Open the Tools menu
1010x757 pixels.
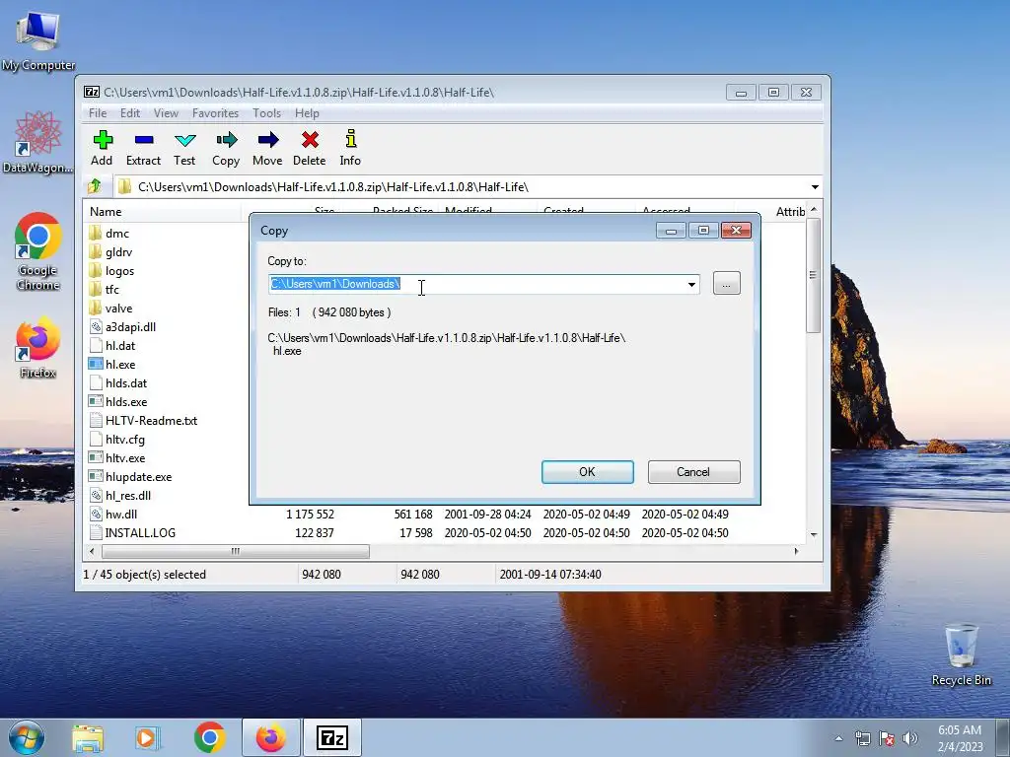coord(266,112)
